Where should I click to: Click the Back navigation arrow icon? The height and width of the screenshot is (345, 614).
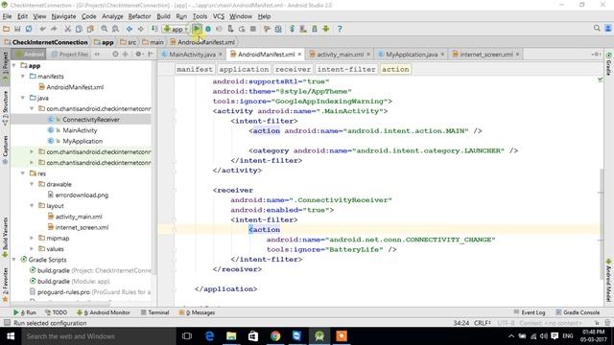click(130, 29)
